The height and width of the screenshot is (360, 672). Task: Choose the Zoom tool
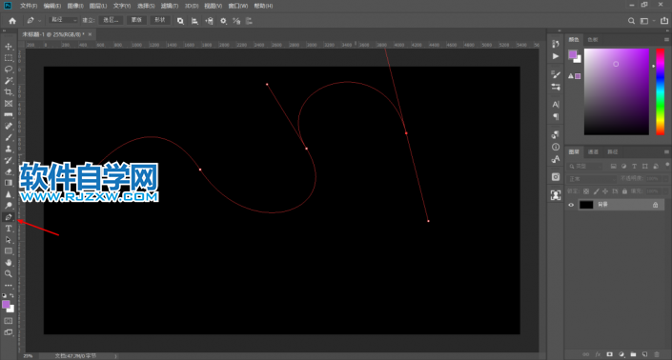pos(9,273)
